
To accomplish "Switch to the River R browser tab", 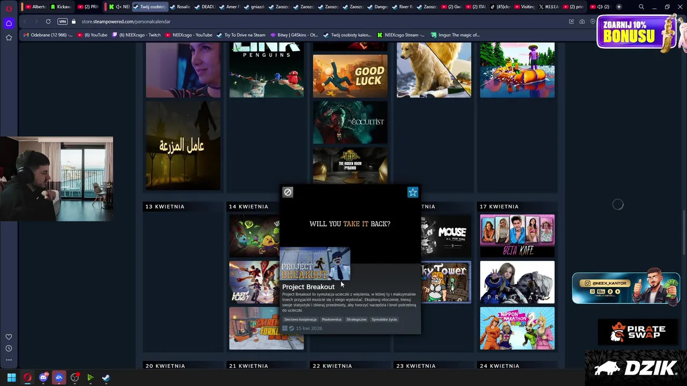I will click(x=402, y=7).
